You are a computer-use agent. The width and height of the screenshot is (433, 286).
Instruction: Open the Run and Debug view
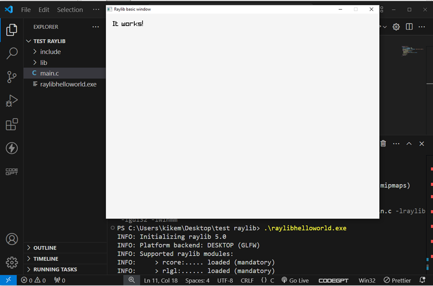click(x=12, y=101)
